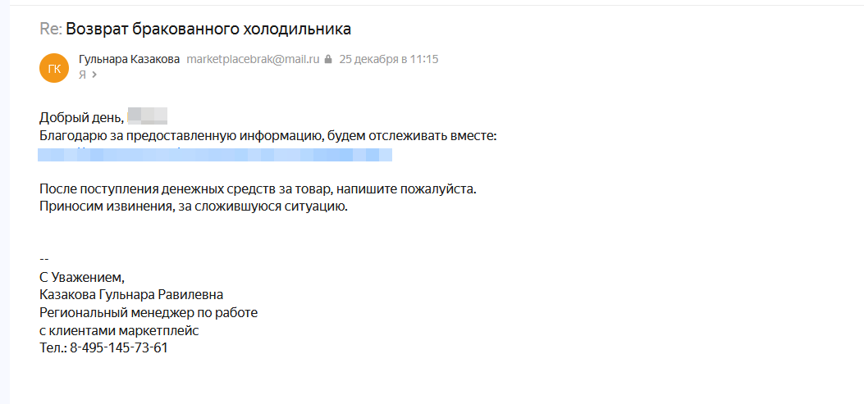Click the Re: prefix in the subject
Viewport: 864px width, 404px height.
click(x=50, y=30)
